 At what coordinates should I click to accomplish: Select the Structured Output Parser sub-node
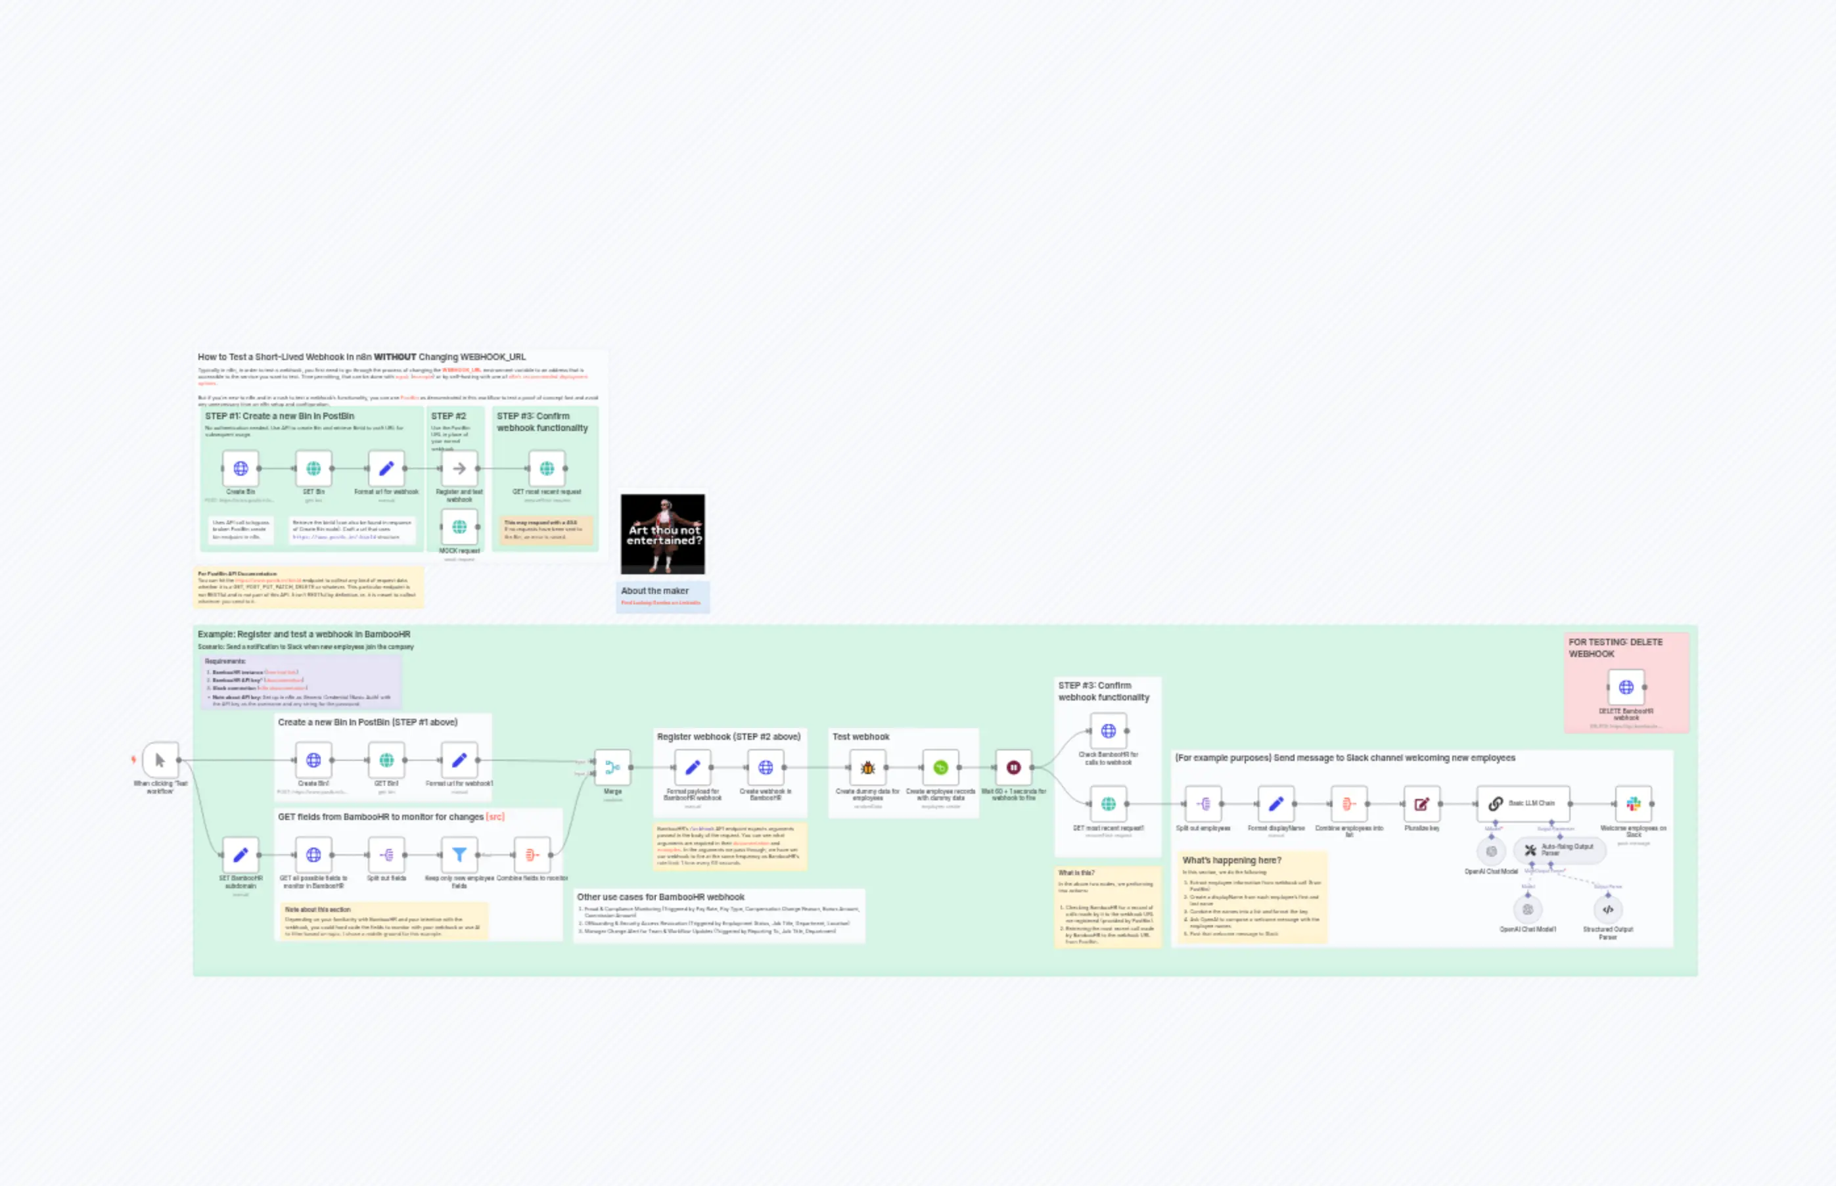[1607, 909]
